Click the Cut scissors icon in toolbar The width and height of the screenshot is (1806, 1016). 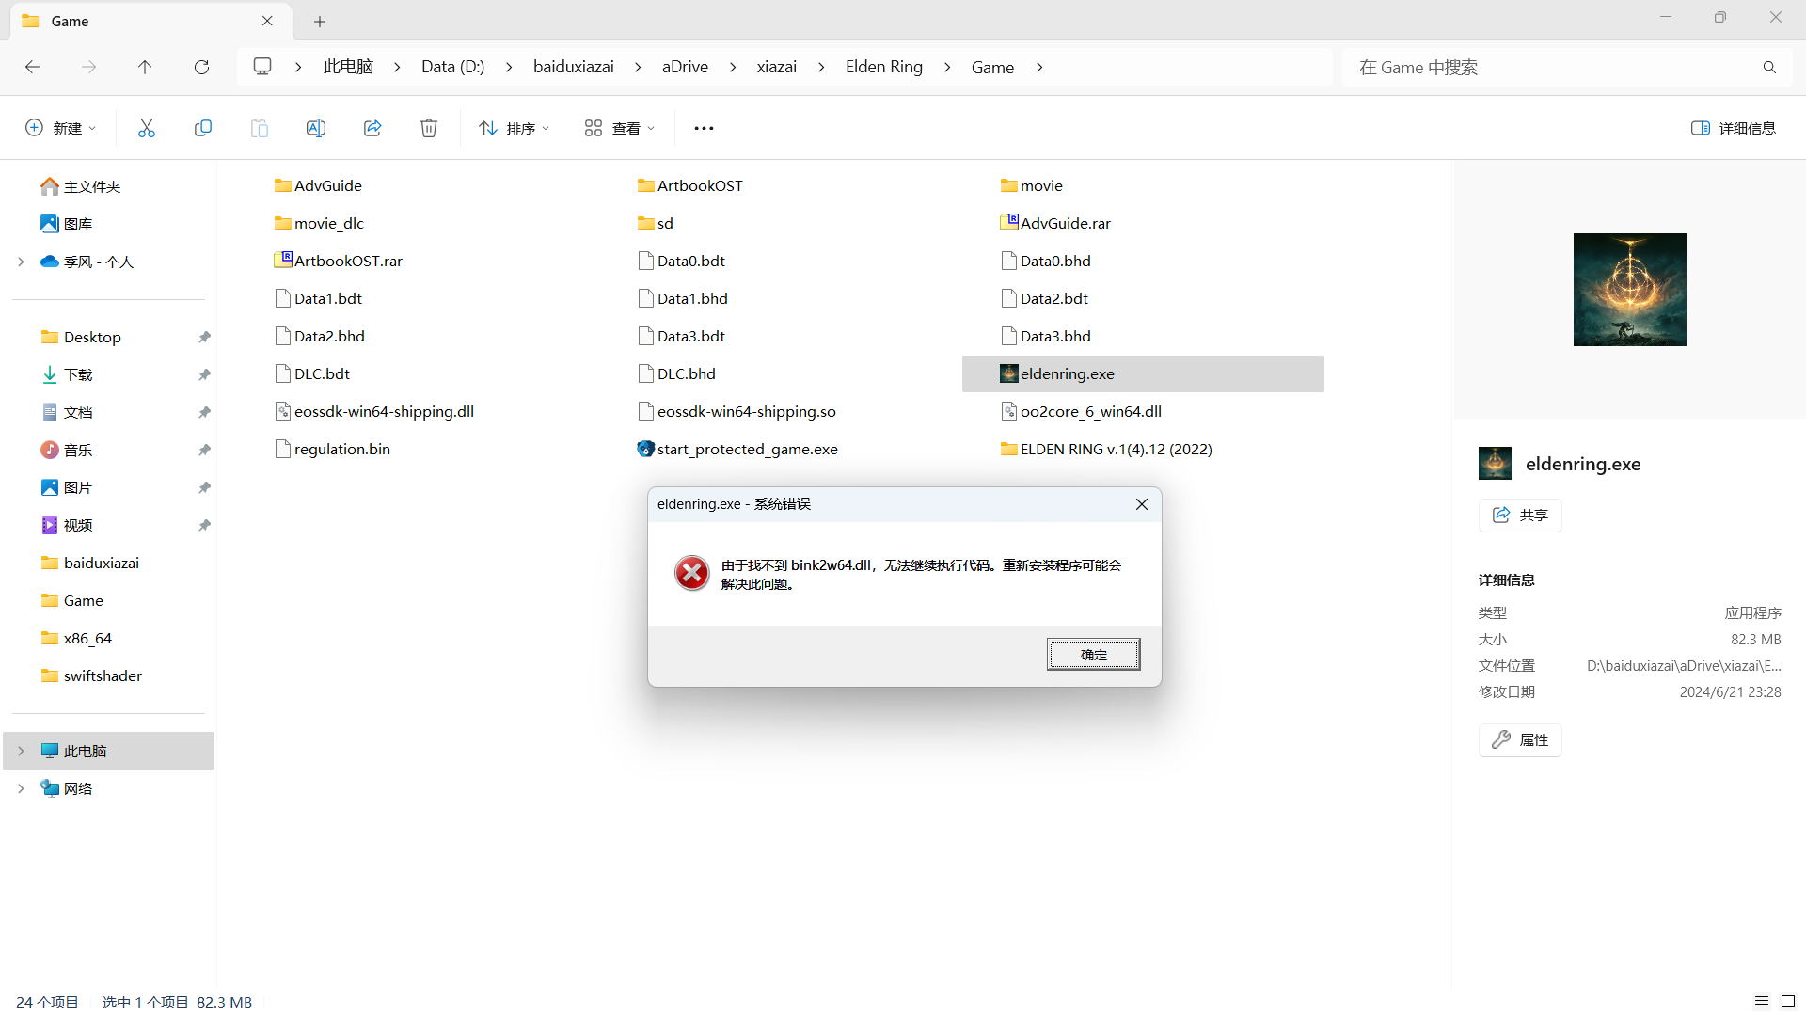coord(146,128)
